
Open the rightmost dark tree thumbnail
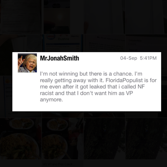coord(146,139)
